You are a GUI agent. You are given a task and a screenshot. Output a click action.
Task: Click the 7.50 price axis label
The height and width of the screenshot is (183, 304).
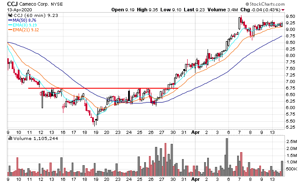[x=291, y=69]
